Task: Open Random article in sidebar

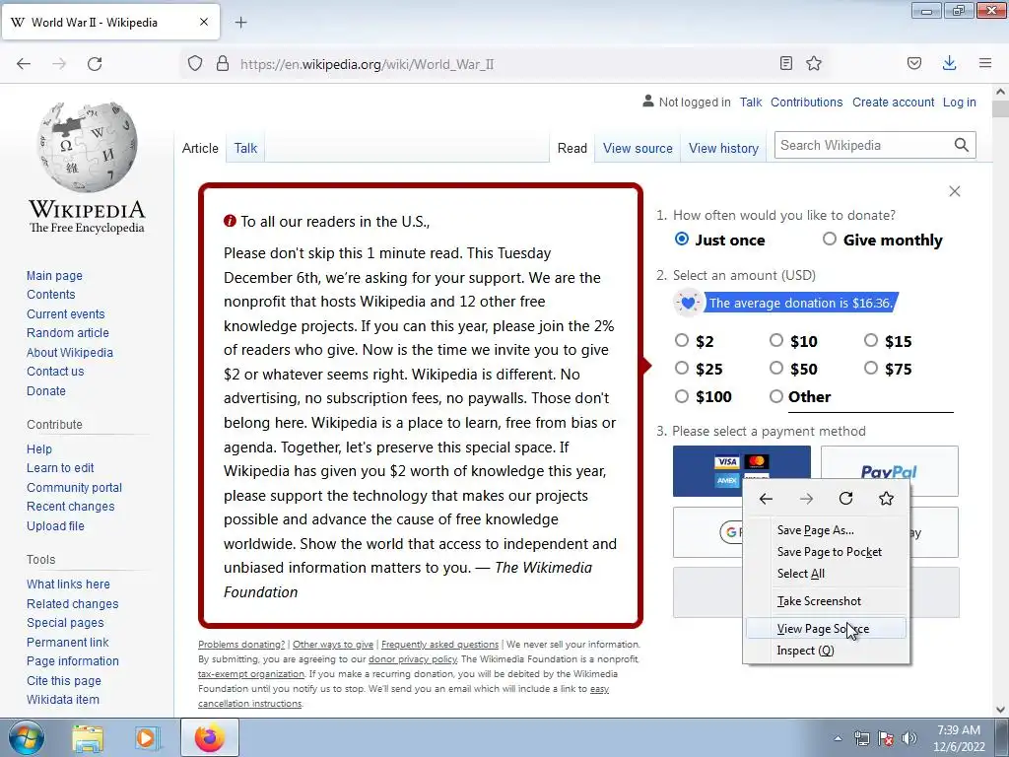Action: [x=68, y=333]
